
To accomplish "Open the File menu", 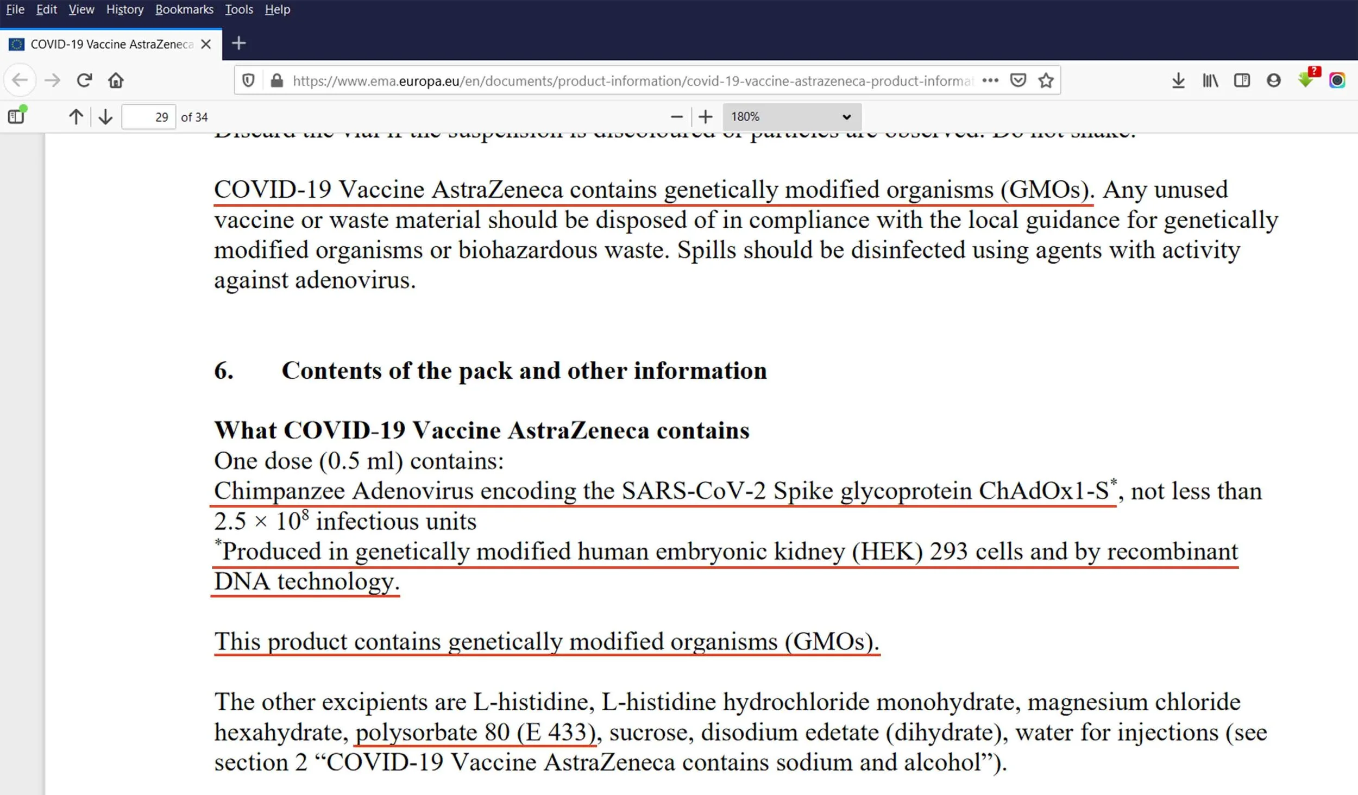I will point(15,9).
